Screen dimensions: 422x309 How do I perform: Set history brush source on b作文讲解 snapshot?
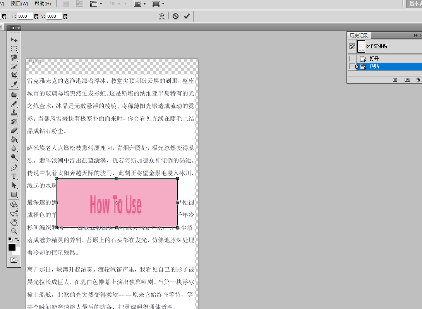click(x=352, y=46)
